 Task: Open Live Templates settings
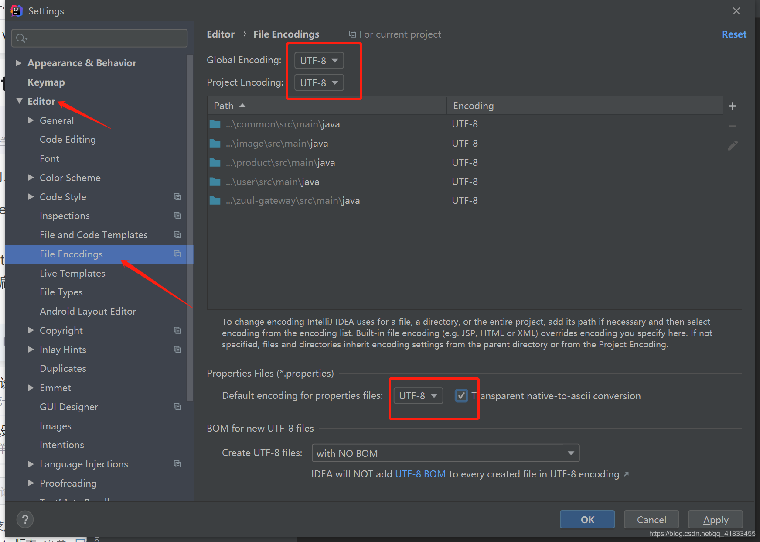click(72, 273)
